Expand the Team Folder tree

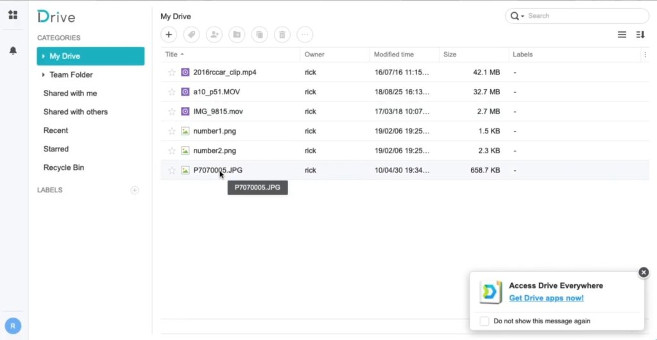(44, 75)
